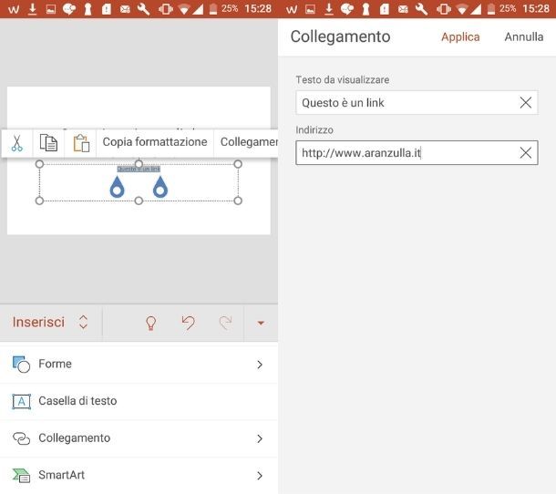Viewport: 556px width, 494px height.
Task: Tap the chain link icon beside Collegamento
Action: 21,438
